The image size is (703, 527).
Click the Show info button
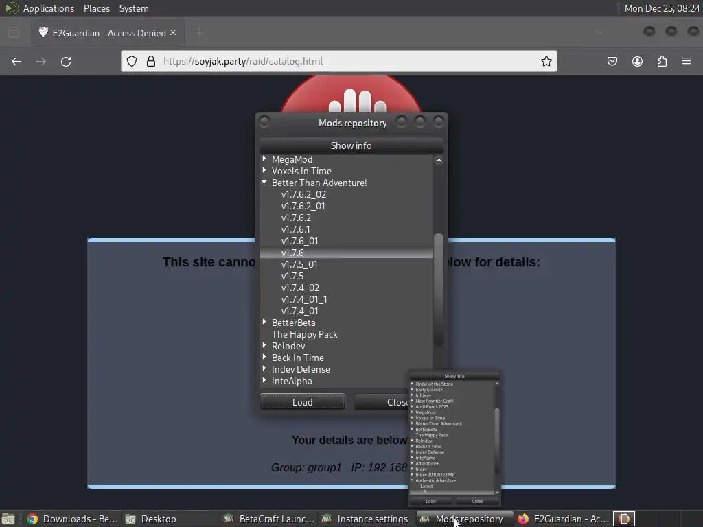point(351,145)
